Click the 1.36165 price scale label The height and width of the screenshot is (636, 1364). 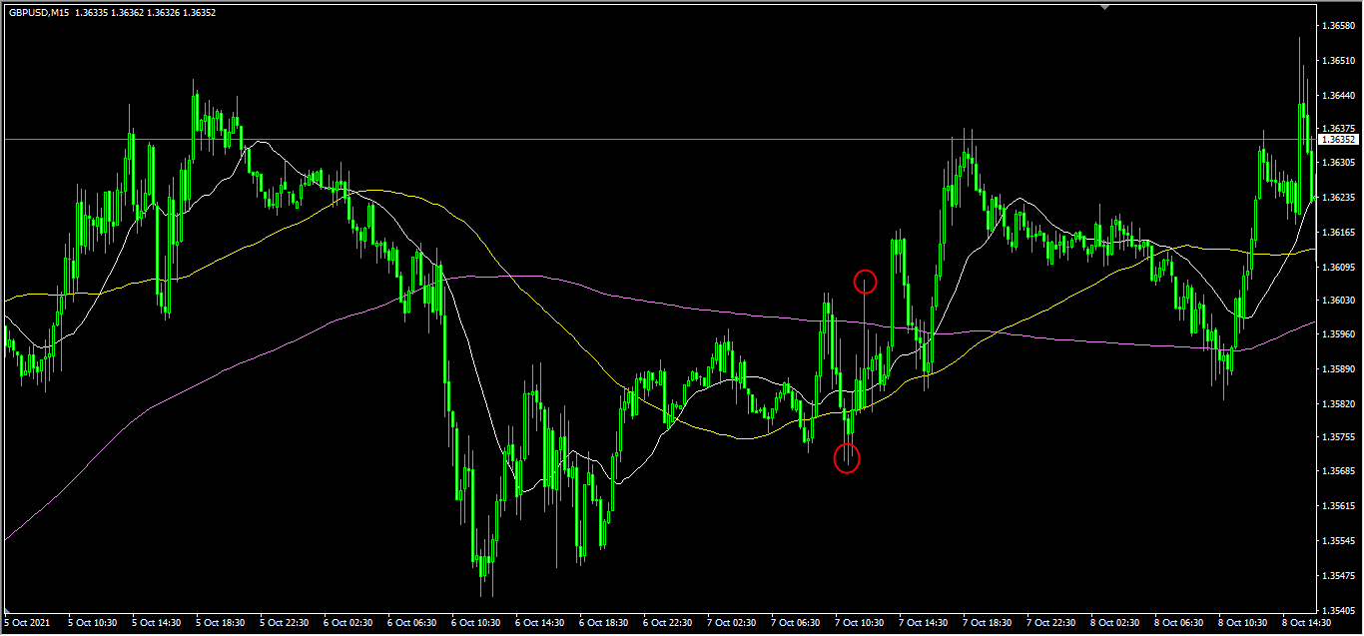pos(1338,233)
